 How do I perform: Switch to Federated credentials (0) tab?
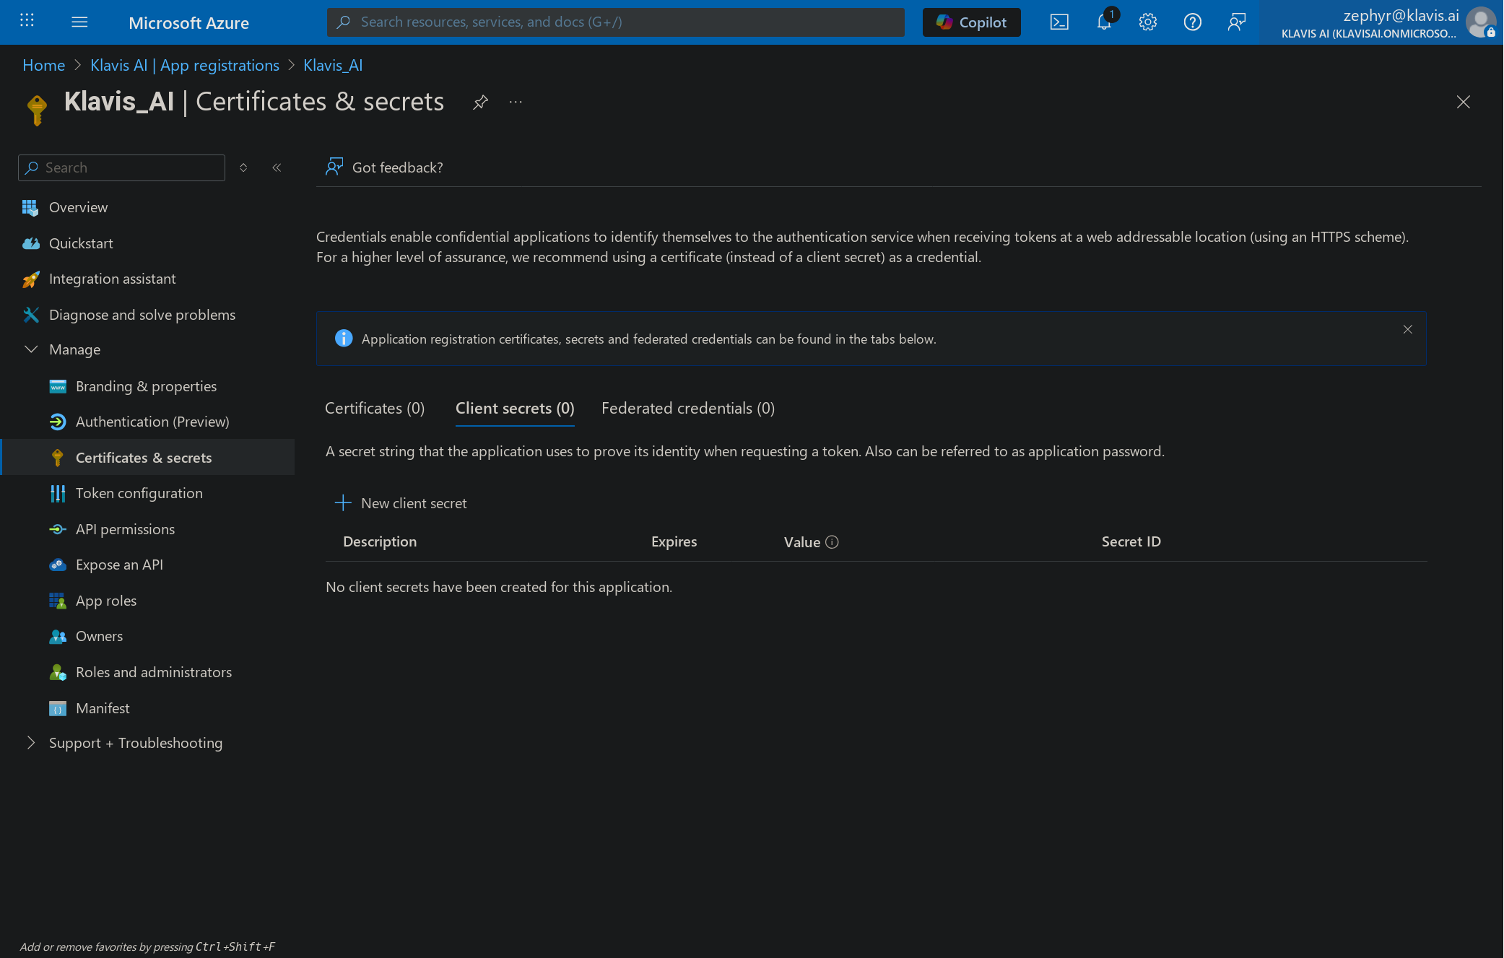pyautogui.click(x=687, y=409)
